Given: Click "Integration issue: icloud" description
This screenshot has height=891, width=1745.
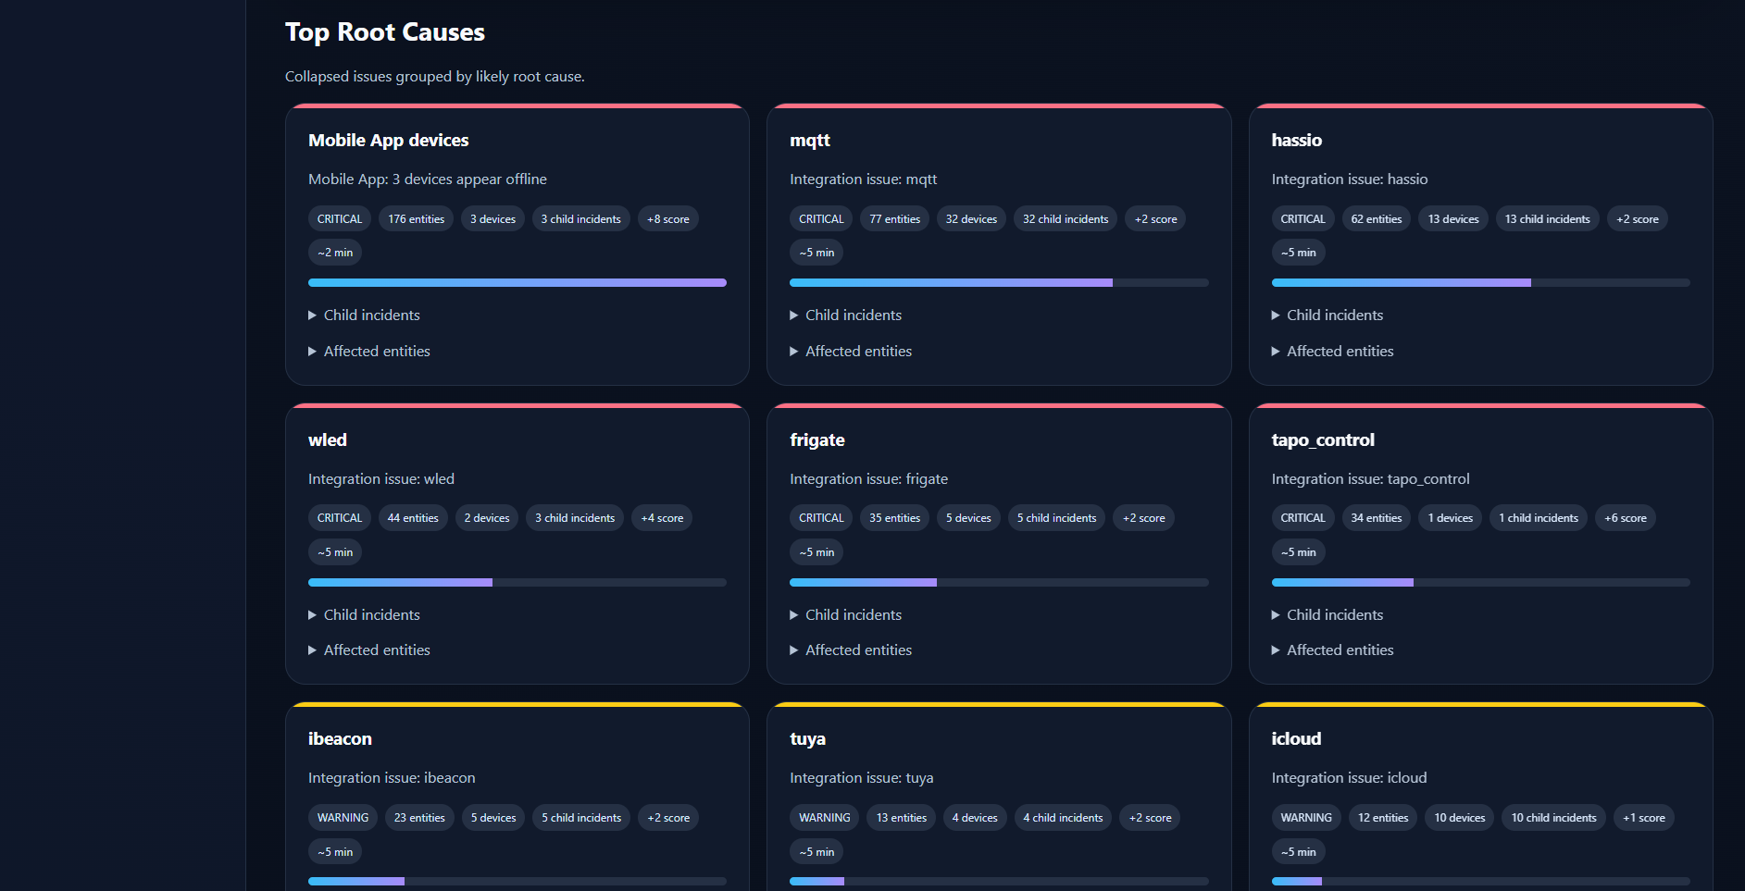Looking at the screenshot, I should tap(1350, 778).
